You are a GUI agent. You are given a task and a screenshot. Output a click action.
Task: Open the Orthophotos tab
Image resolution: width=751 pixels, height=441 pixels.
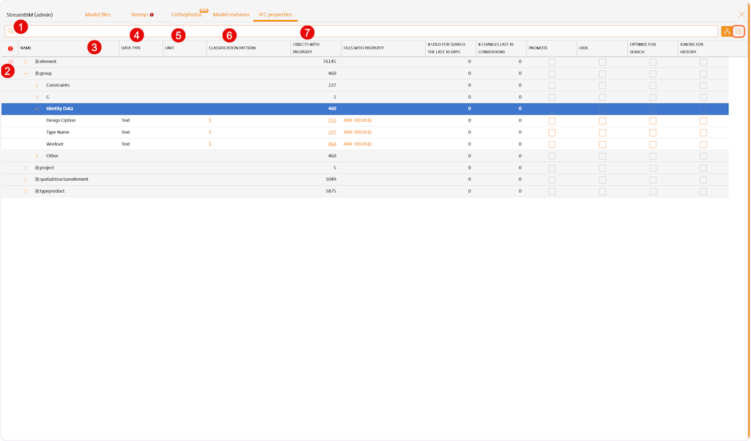[186, 14]
